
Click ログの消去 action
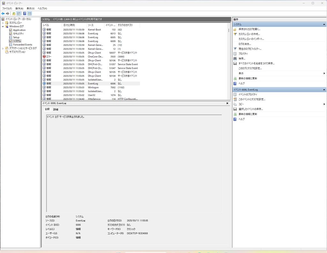point(245,44)
